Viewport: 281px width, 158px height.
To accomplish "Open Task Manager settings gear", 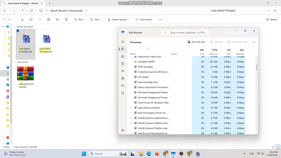I will tap(123, 130).
